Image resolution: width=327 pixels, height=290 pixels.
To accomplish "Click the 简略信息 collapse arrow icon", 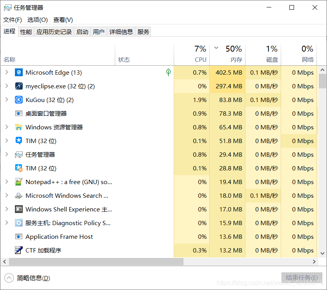I will [9, 278].
